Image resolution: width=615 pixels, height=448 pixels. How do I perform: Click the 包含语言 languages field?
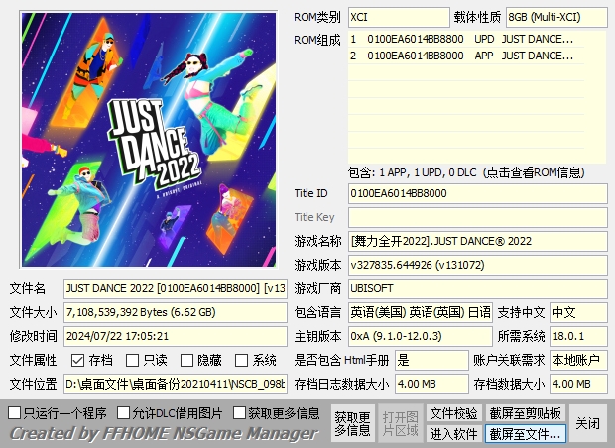420,312
